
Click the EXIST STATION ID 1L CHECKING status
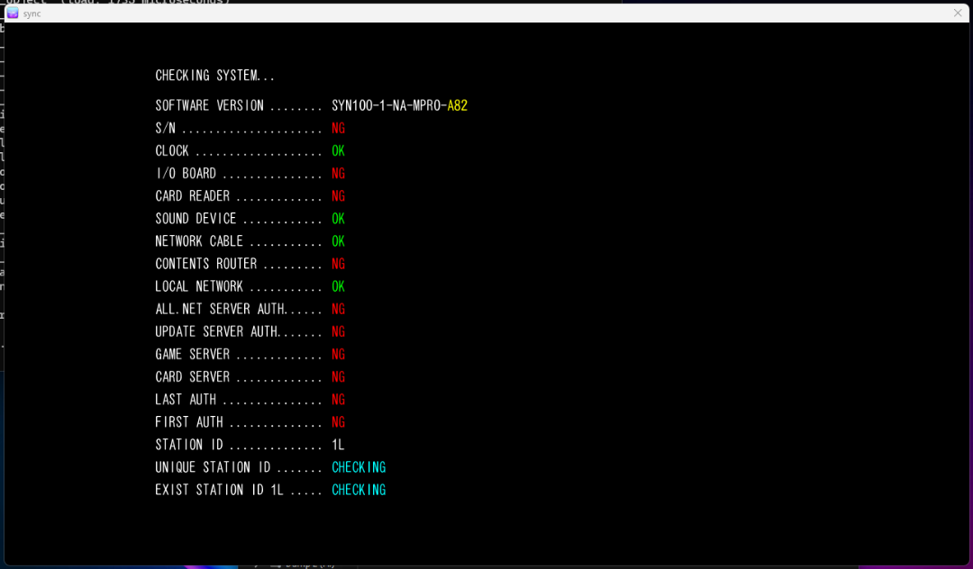pos(359,489)
